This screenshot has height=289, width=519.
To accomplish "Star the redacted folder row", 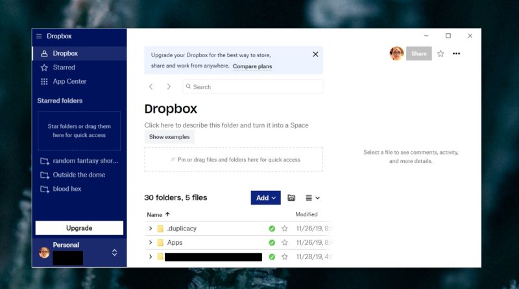I will [x=285, y=257].
